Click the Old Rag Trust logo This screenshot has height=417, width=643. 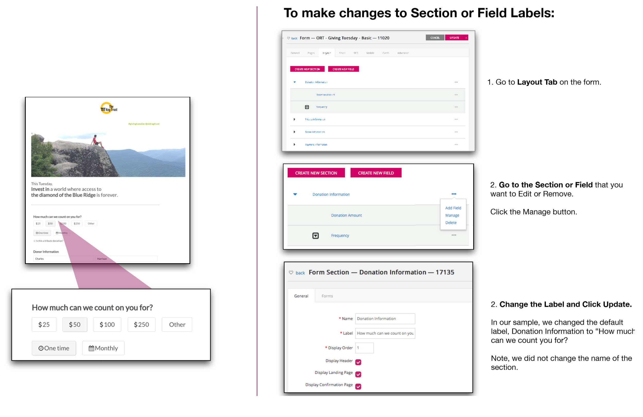pyautogui.click(x=109, y=108)
